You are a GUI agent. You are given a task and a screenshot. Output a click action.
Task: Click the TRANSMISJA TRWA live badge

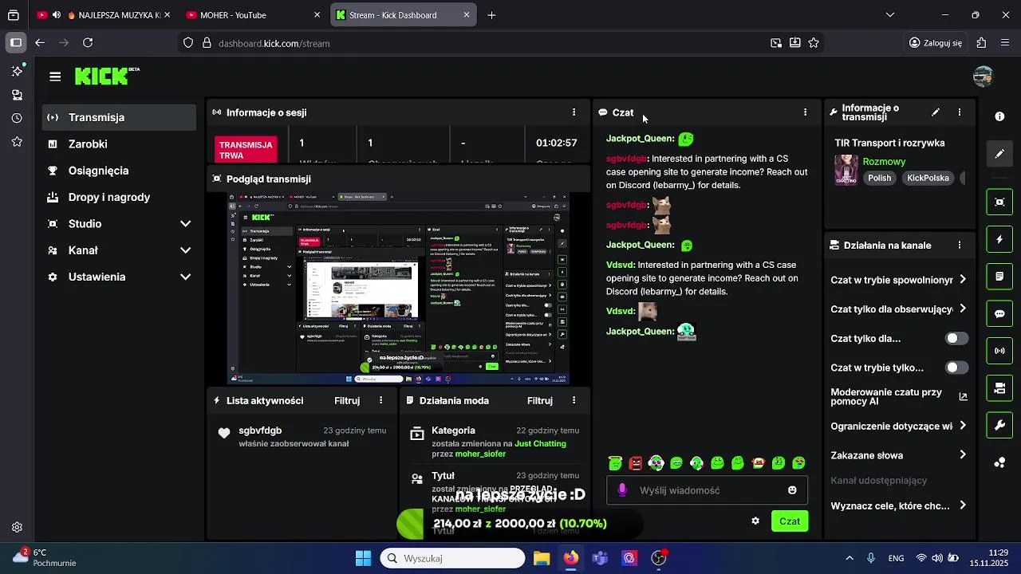point(246,150)
